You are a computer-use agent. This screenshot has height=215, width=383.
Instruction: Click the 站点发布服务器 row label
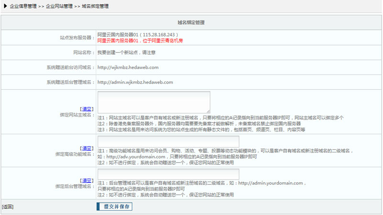(x=76, y=37)
